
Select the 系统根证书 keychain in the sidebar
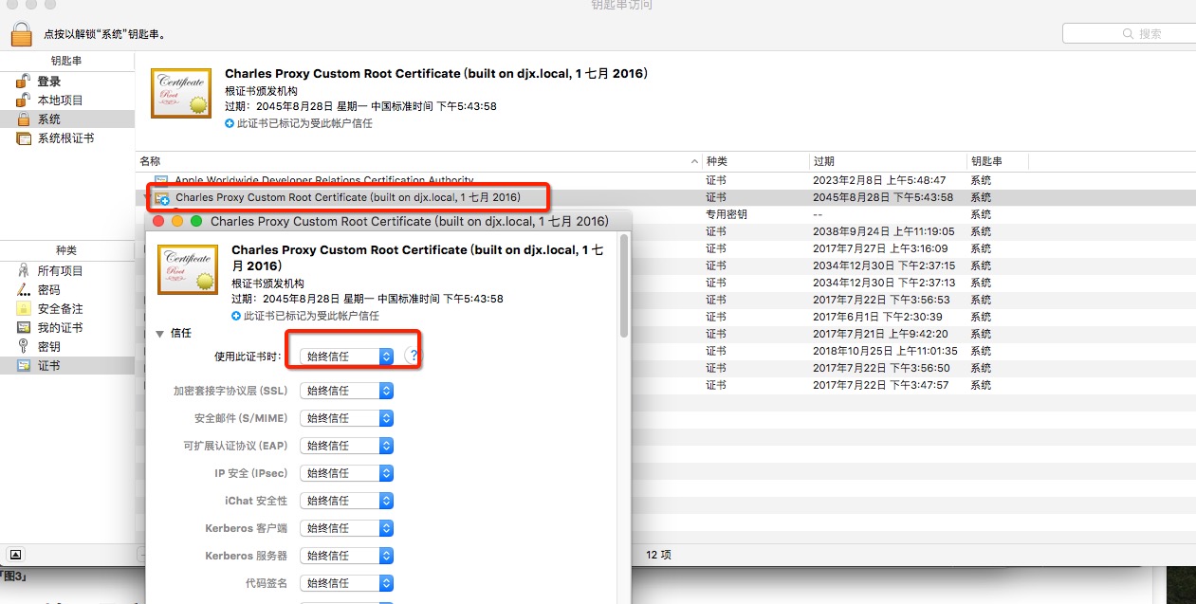tap(65, 138)
